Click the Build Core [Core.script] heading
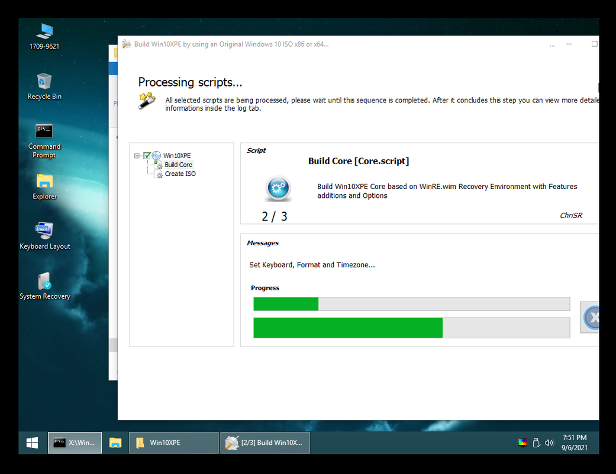The width and height of the screenshot is (616, 474). pos(359,161)
